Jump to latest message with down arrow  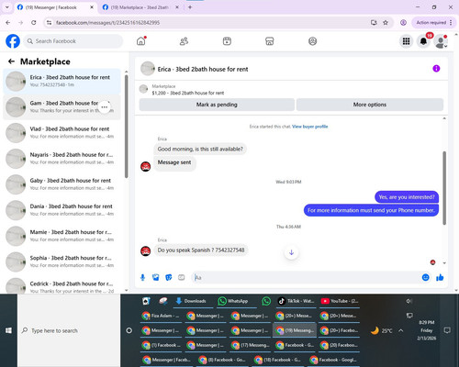point(291,252)
